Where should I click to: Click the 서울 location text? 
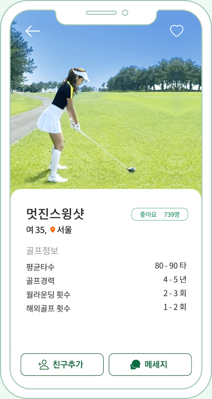(65, 230)
